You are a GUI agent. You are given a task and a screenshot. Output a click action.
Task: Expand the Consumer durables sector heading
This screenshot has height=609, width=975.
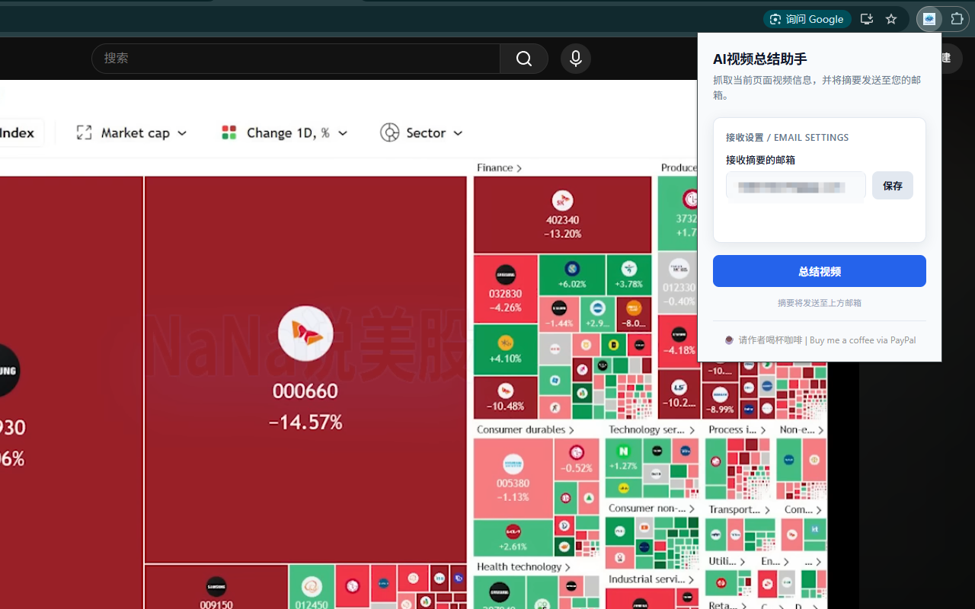click(526, 429)
